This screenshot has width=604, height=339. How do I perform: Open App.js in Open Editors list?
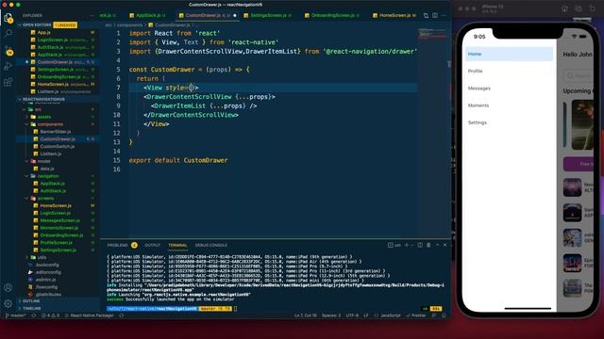[x=58, y=32]
